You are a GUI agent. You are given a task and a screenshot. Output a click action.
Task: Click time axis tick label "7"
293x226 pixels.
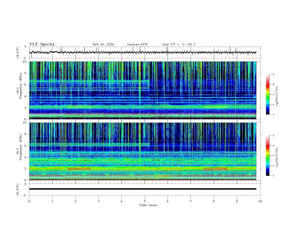191,201
